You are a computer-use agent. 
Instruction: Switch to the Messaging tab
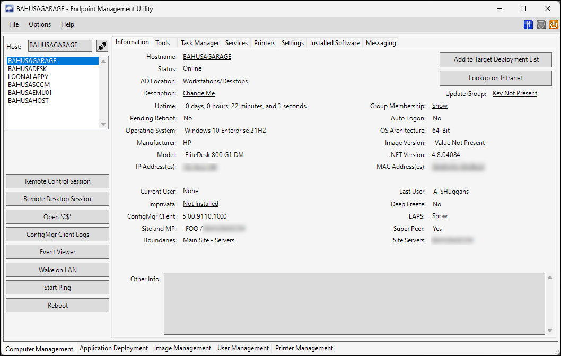click(x=381, y=42)
